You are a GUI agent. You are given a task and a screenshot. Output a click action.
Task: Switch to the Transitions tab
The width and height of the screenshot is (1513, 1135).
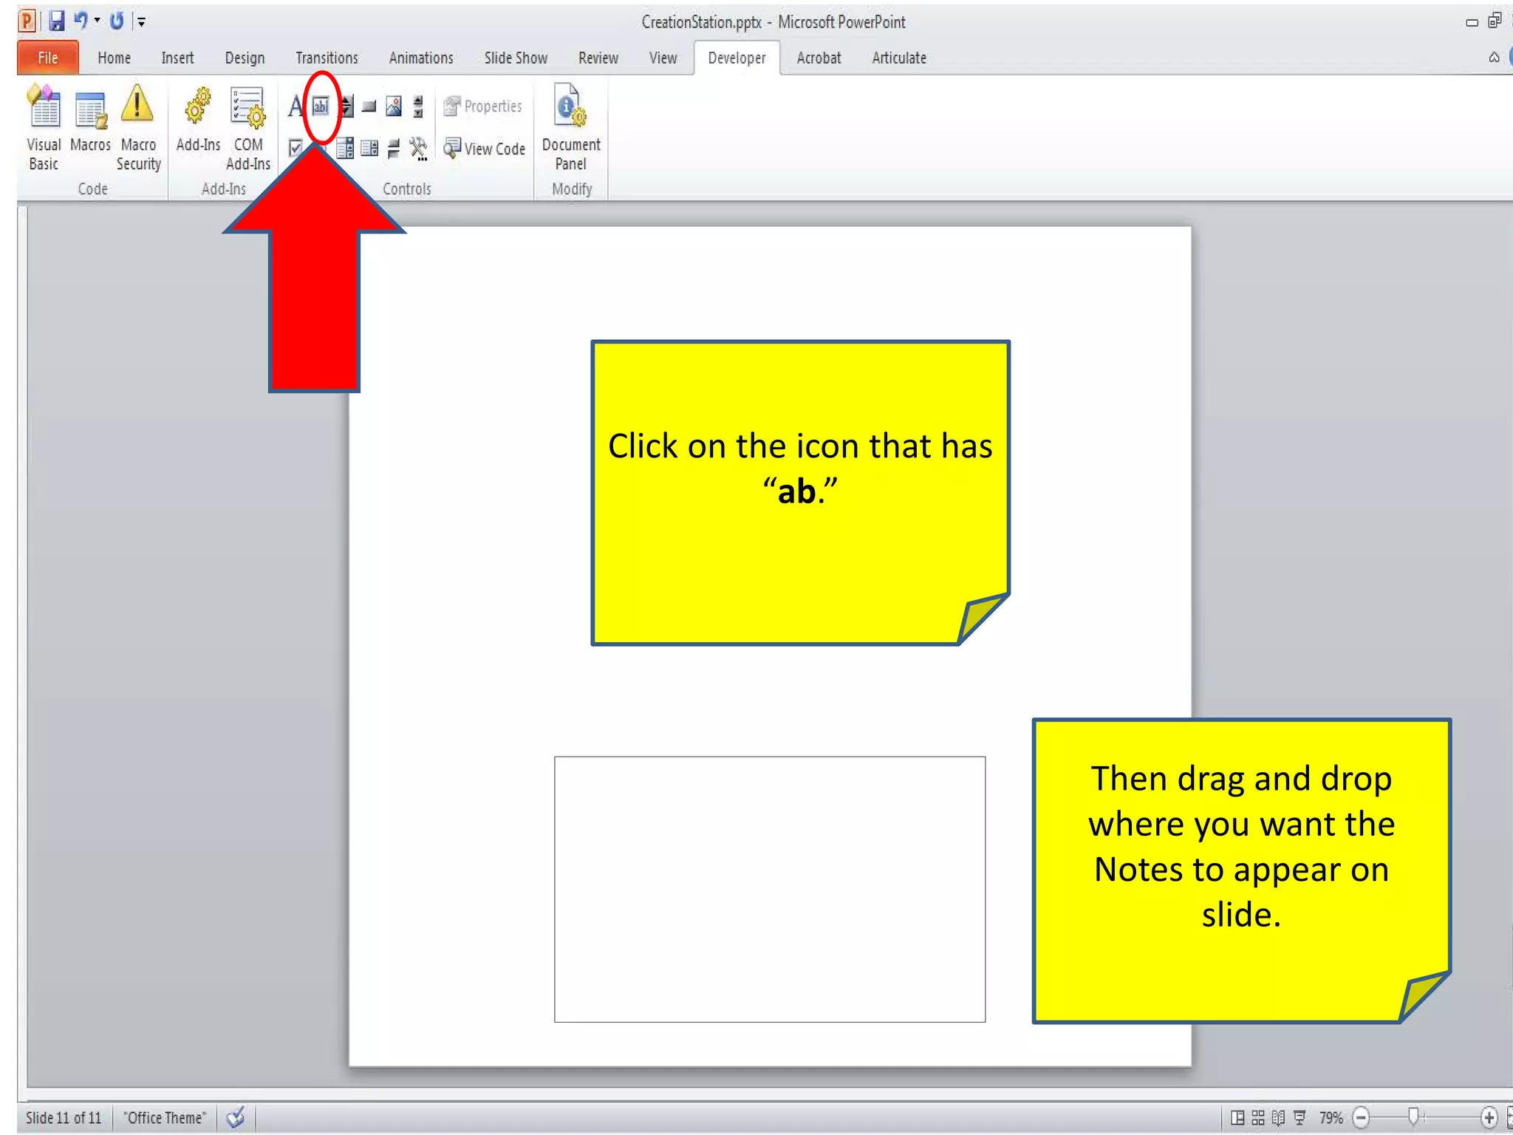pos(327,58)
